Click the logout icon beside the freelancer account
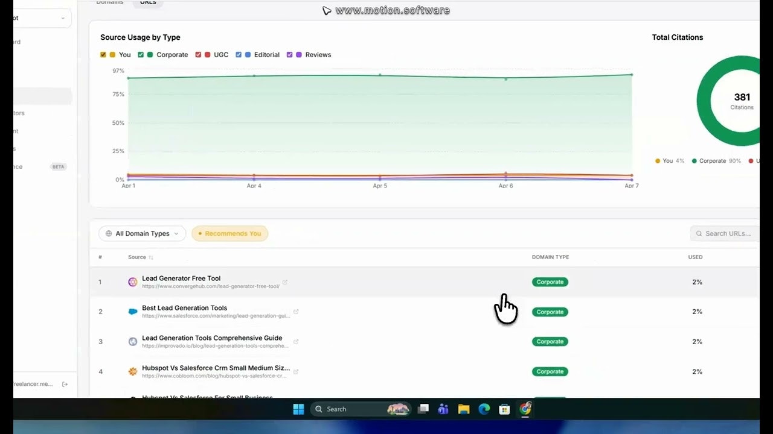Viewport: 773px width, 434px height. [x=65, y=384]
